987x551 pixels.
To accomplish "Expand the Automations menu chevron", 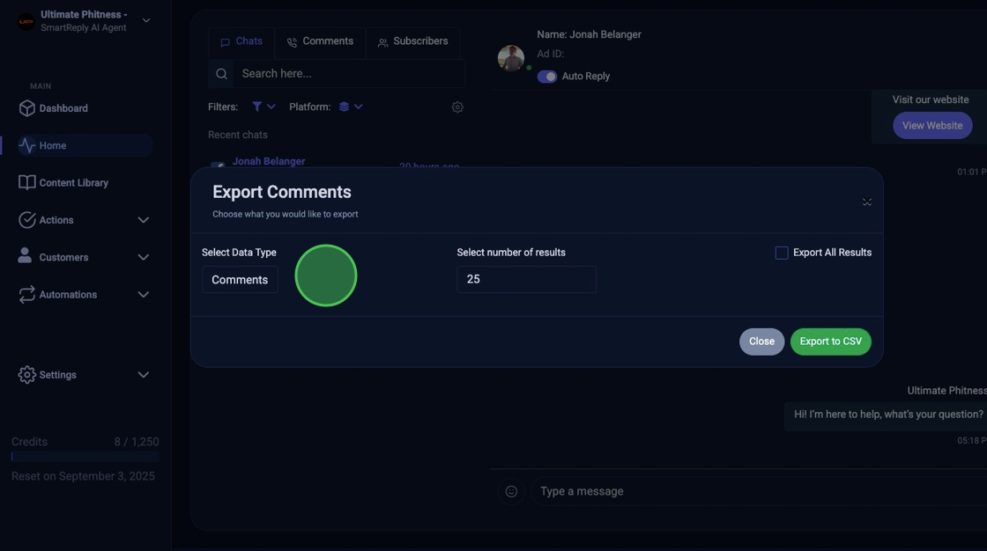I will pos(144,294).
